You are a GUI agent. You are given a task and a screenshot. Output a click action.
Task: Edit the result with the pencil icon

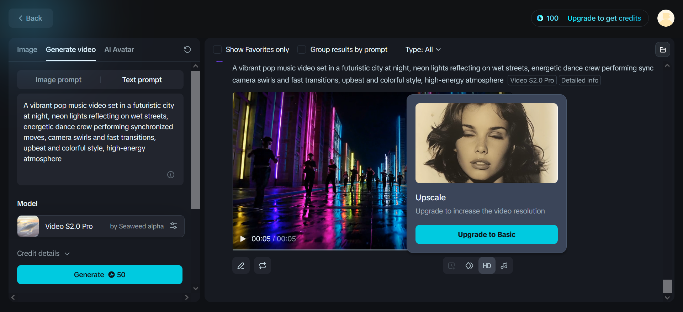click(x=241, y=266)
